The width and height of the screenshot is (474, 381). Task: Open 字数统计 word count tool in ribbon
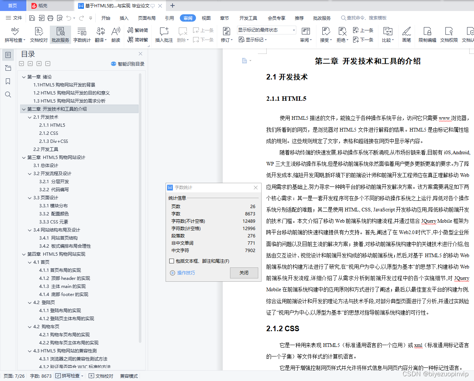pyautogui.click(x=82, y=35)
